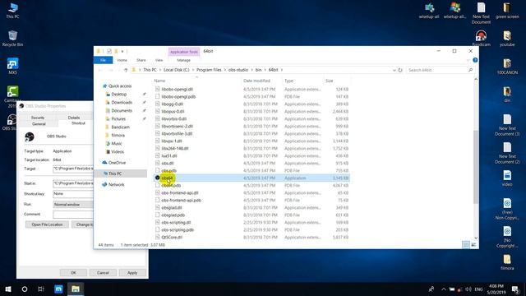Show hidden system tray icons
Image resolution: width=526 pixels, height=296 pixels.
444,289
